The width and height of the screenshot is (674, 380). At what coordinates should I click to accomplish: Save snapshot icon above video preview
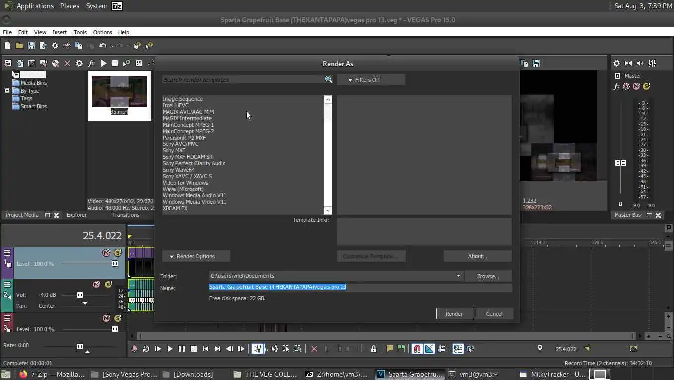pyautogui.click(x=536, y=63)
